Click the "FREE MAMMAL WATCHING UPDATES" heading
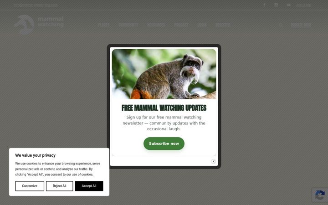The width and height of the screenshot is (328, 205). click(164, 108)
